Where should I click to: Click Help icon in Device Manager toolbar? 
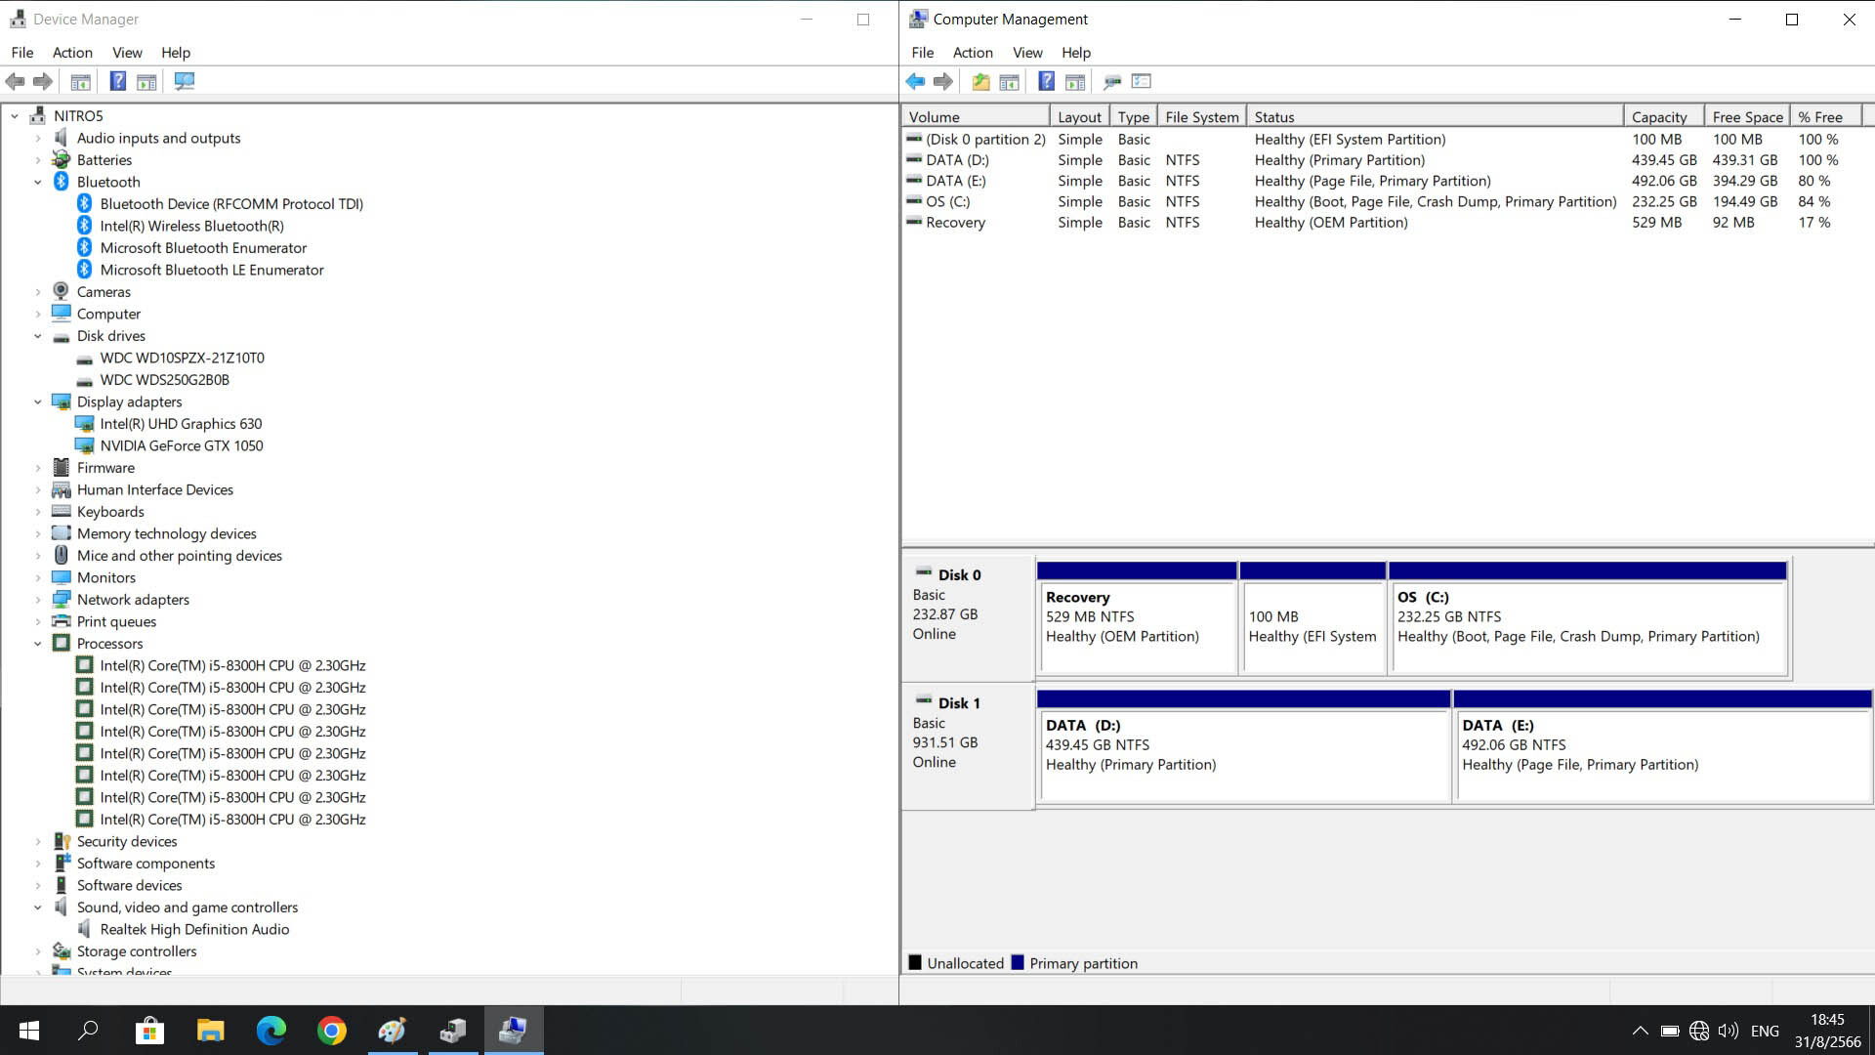click(x=117, y=82)
